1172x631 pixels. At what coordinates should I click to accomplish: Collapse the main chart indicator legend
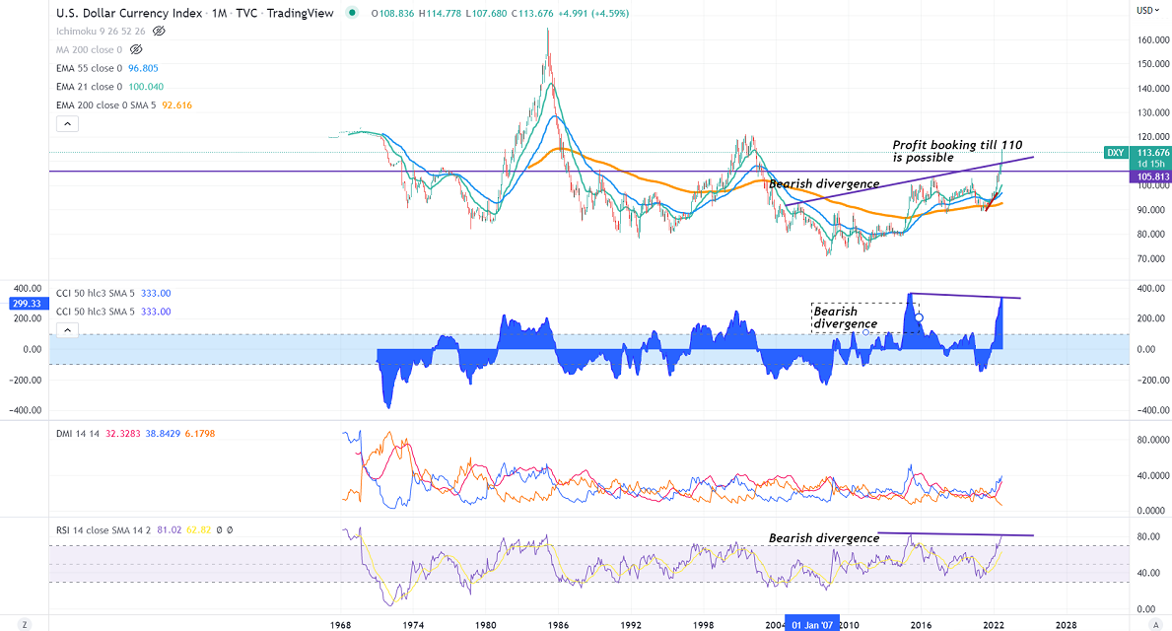[x=67, y=124]
